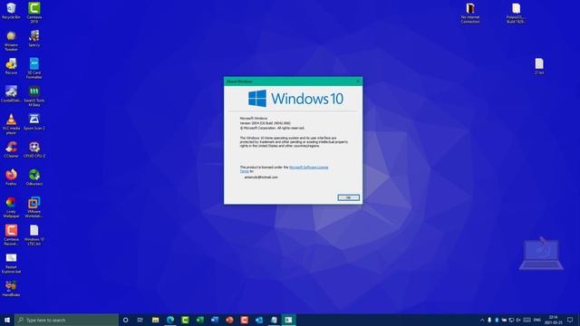Select the CrystalDiskInfo desktop icon
This screenshot has width=580, height=326.
[x=11, y=94]
